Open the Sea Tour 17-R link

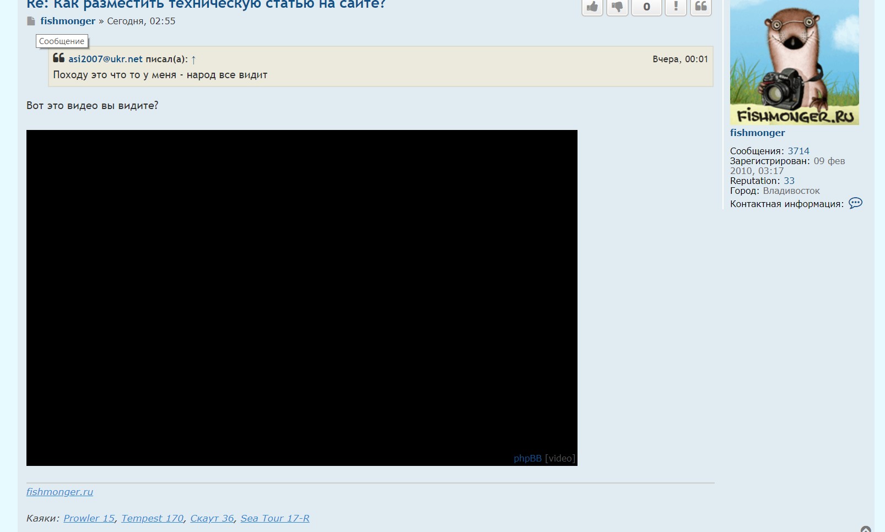[x=274, y=518]
